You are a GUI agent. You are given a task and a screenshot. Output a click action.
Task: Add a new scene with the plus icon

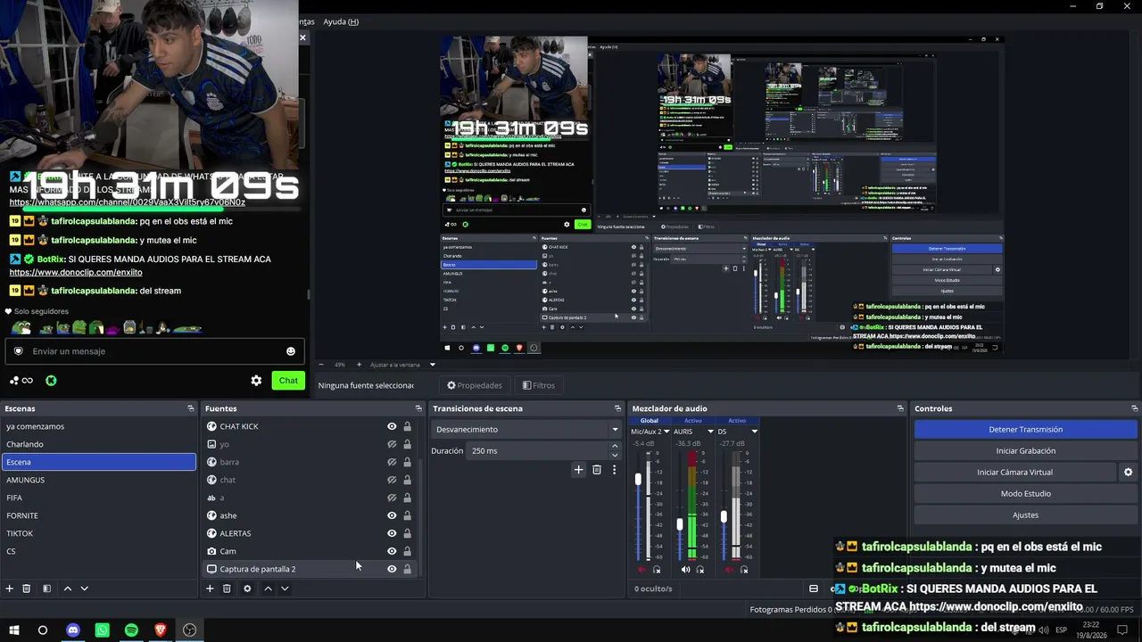click(10, 588)
